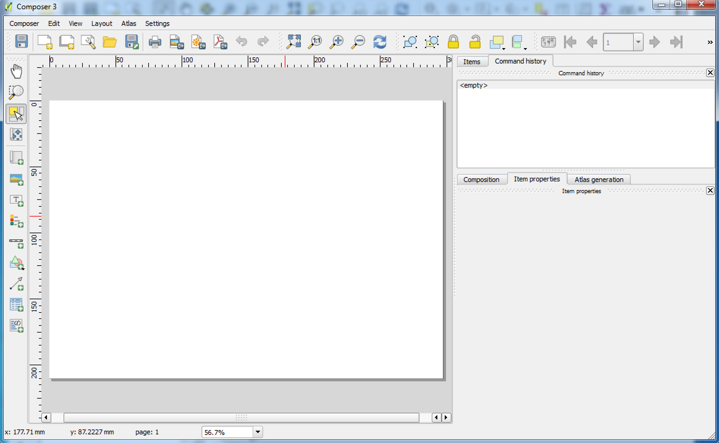Click the Add new map tool

point(16,158)
